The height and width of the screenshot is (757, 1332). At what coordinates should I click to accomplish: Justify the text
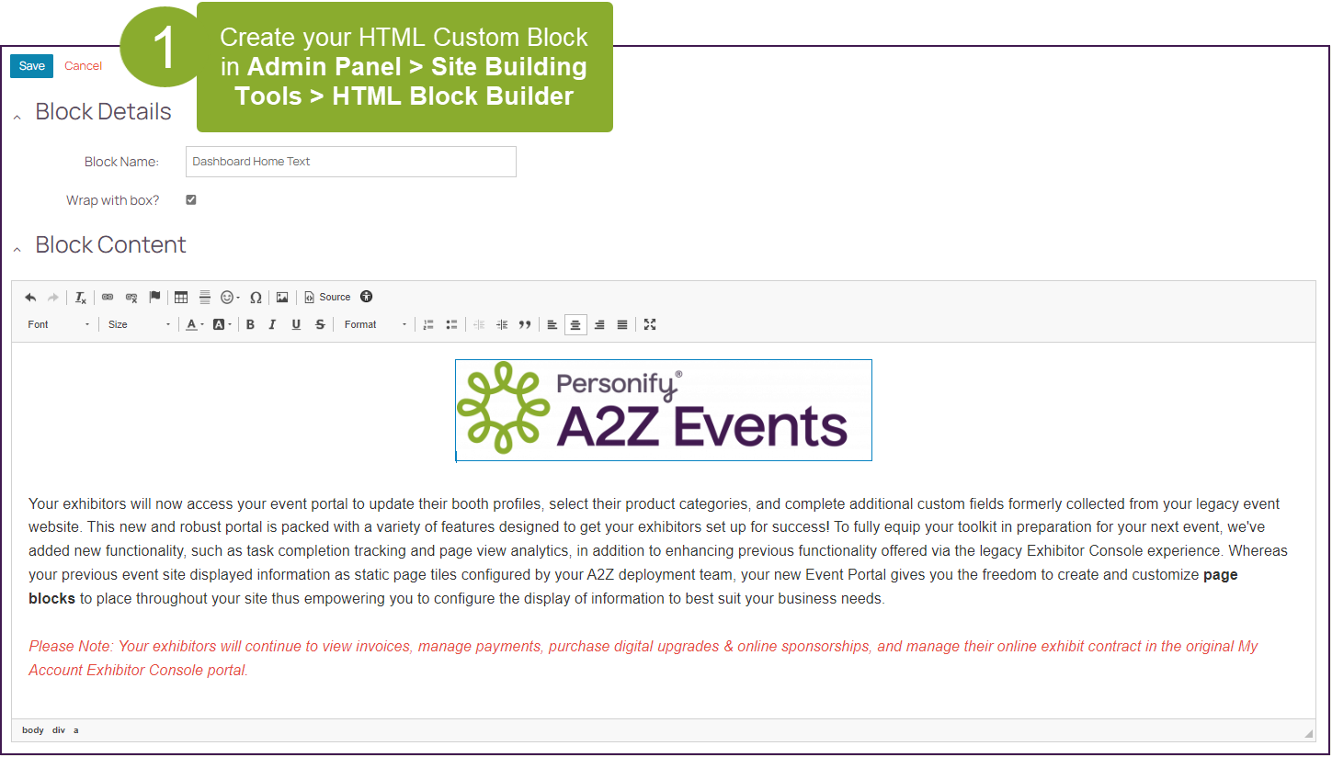tap(622, 325)
